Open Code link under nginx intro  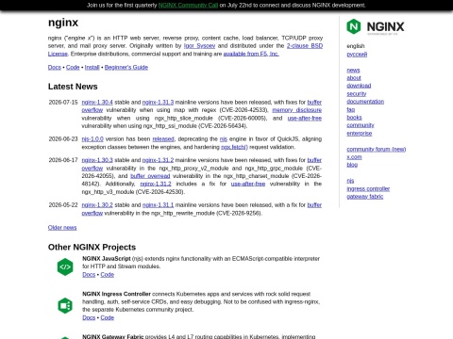(x=73, y=67)
